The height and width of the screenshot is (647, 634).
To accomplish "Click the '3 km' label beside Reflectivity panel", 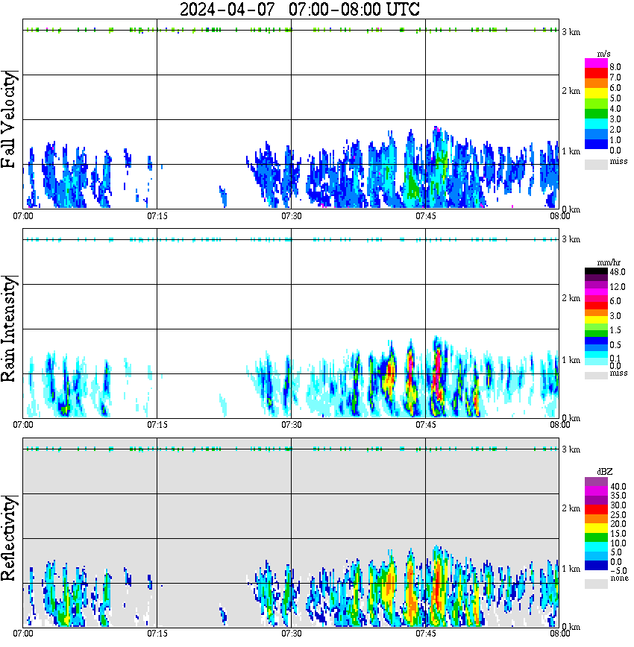I will [x=571, y=449].
